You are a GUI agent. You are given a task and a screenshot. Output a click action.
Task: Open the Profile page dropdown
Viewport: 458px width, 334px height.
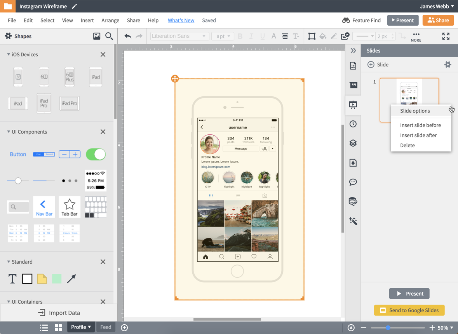(80, 327)
